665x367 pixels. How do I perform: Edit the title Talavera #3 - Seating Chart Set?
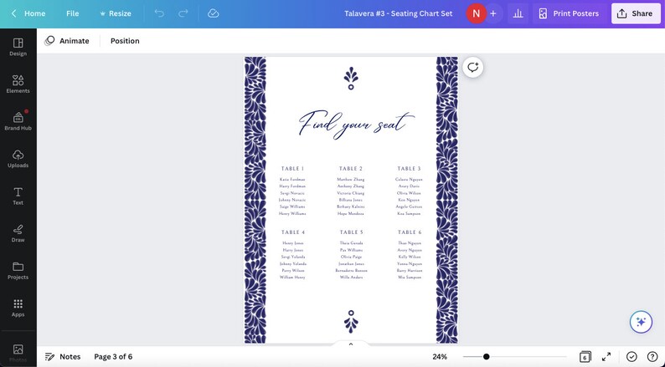click(x=398, y=13)
